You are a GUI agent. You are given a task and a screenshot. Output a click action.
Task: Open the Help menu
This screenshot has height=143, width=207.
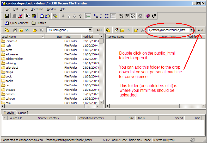coord(63,9)
